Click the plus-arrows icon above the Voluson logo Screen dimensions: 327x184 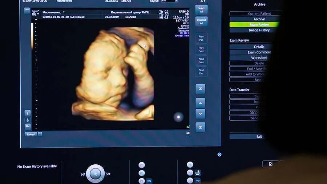coord(27,10)
